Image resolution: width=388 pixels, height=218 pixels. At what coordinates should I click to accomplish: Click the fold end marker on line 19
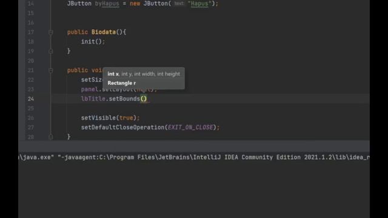(51, 51)
